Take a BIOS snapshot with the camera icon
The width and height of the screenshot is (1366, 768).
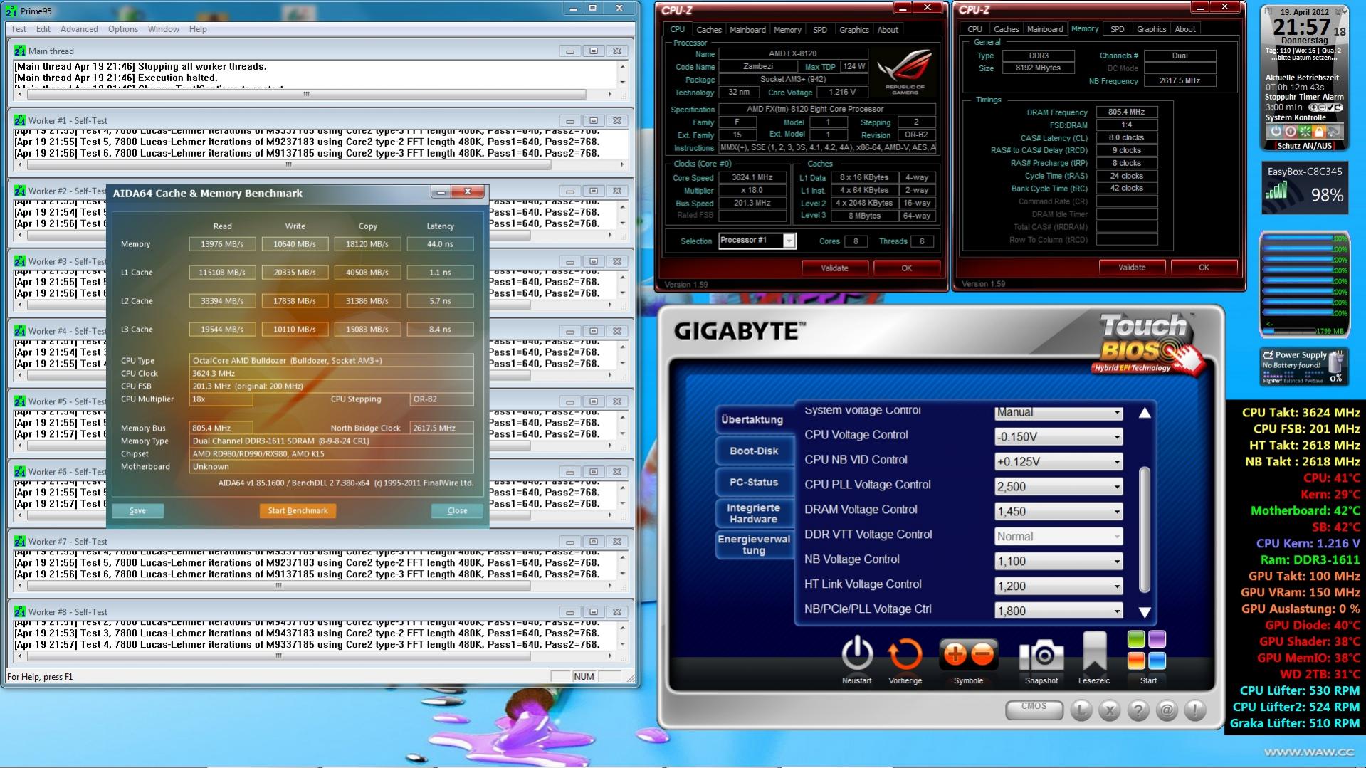[1041, 655]
